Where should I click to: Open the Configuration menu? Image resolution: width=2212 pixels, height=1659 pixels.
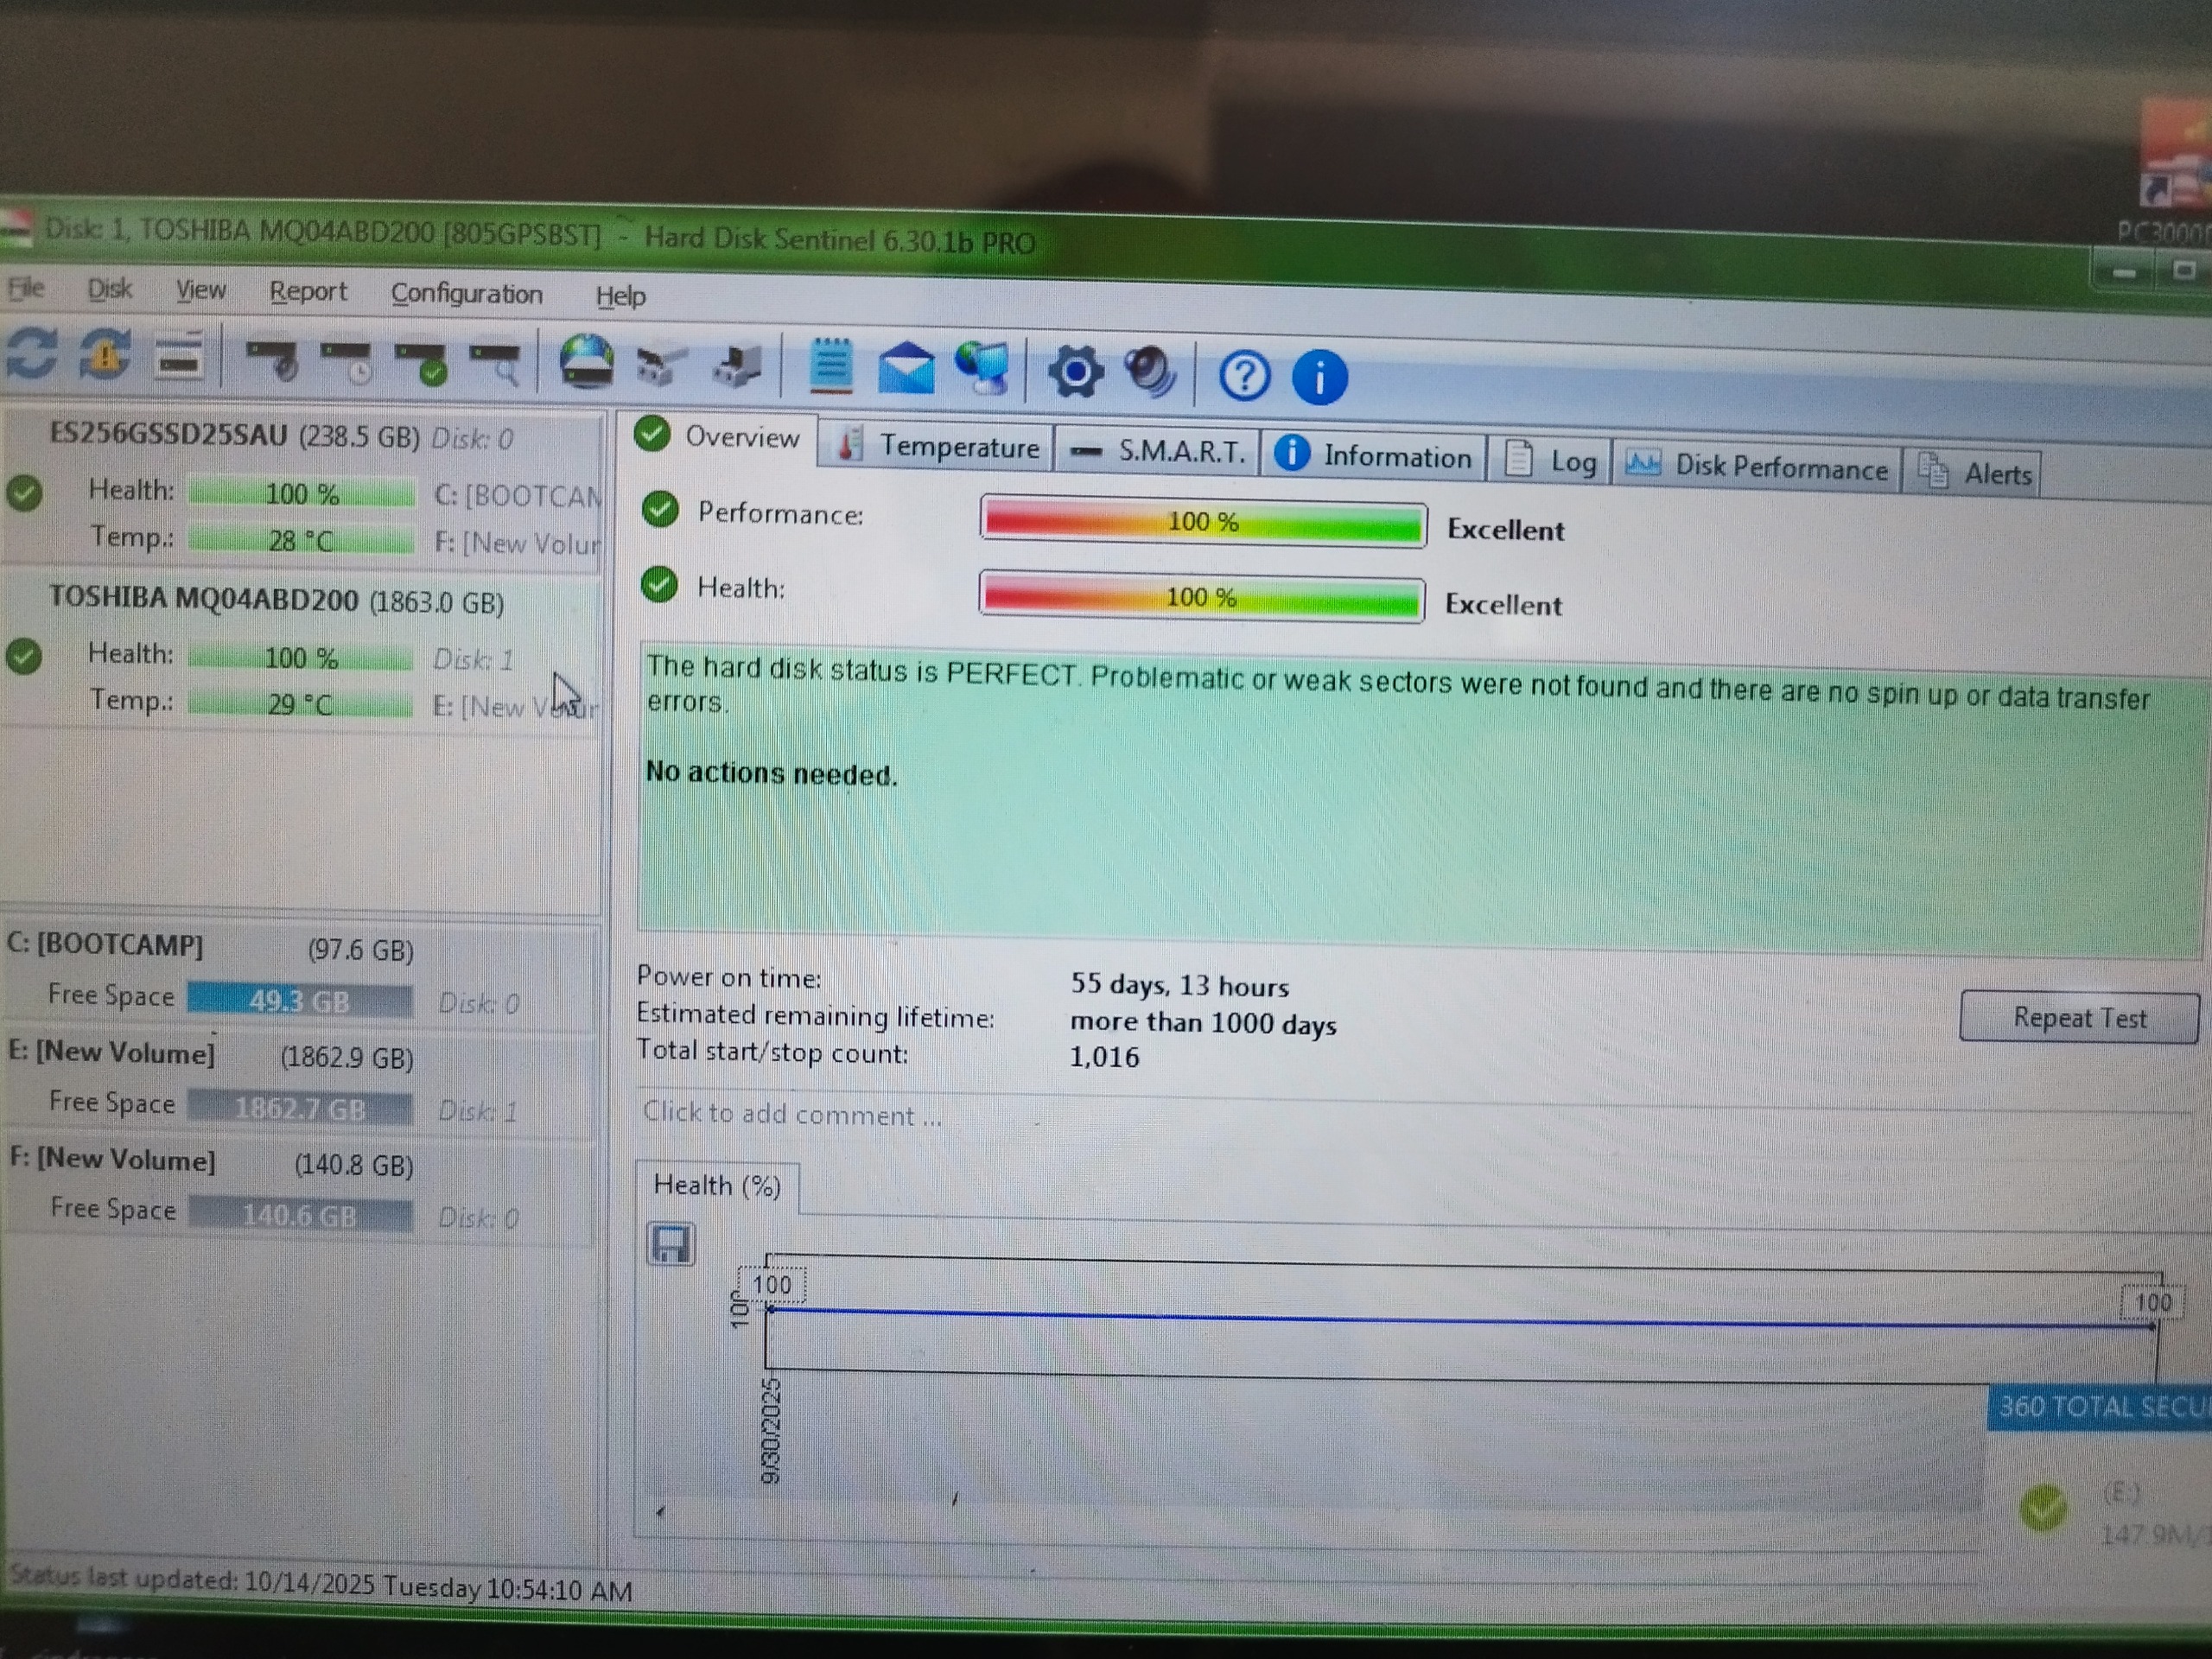pos(466,294)
